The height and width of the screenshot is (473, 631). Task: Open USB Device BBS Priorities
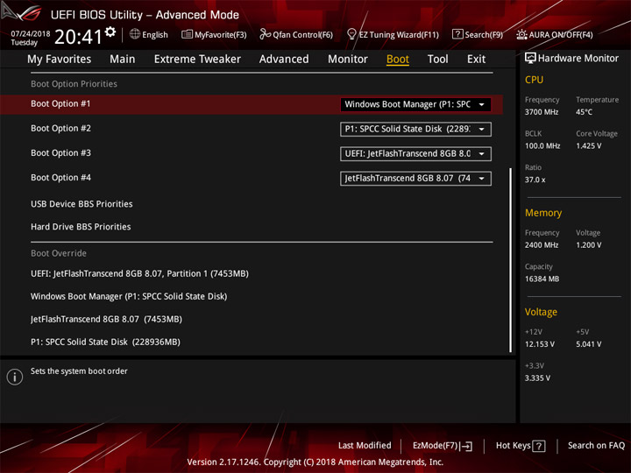tap(82, 204)
